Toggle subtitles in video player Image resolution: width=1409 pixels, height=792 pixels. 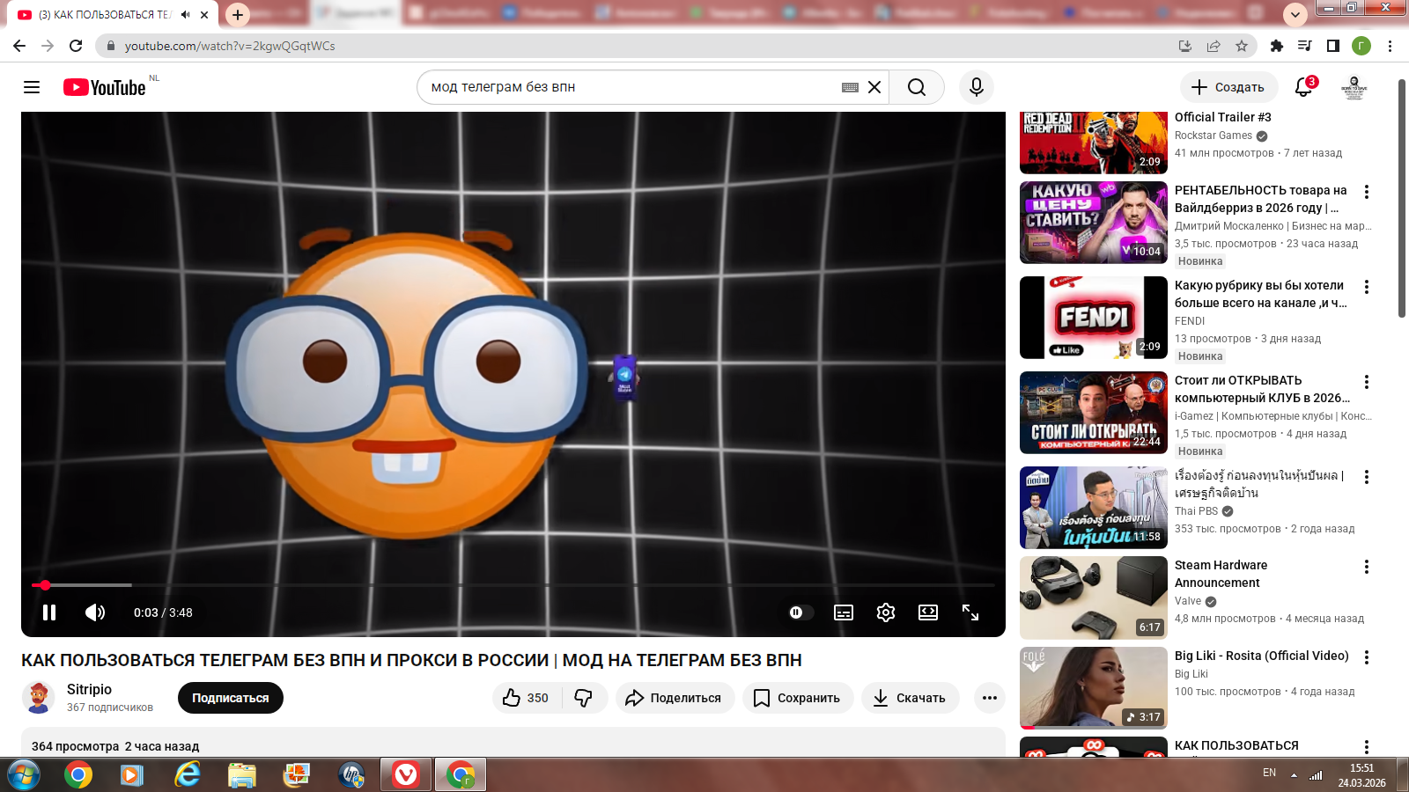click(844, 612)
